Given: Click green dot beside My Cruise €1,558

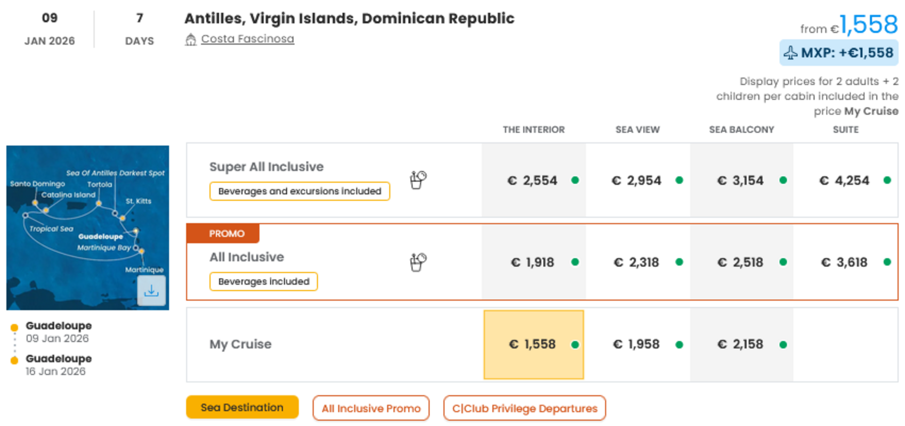Looking at the screenshot, I should click(x=575, y=345).
